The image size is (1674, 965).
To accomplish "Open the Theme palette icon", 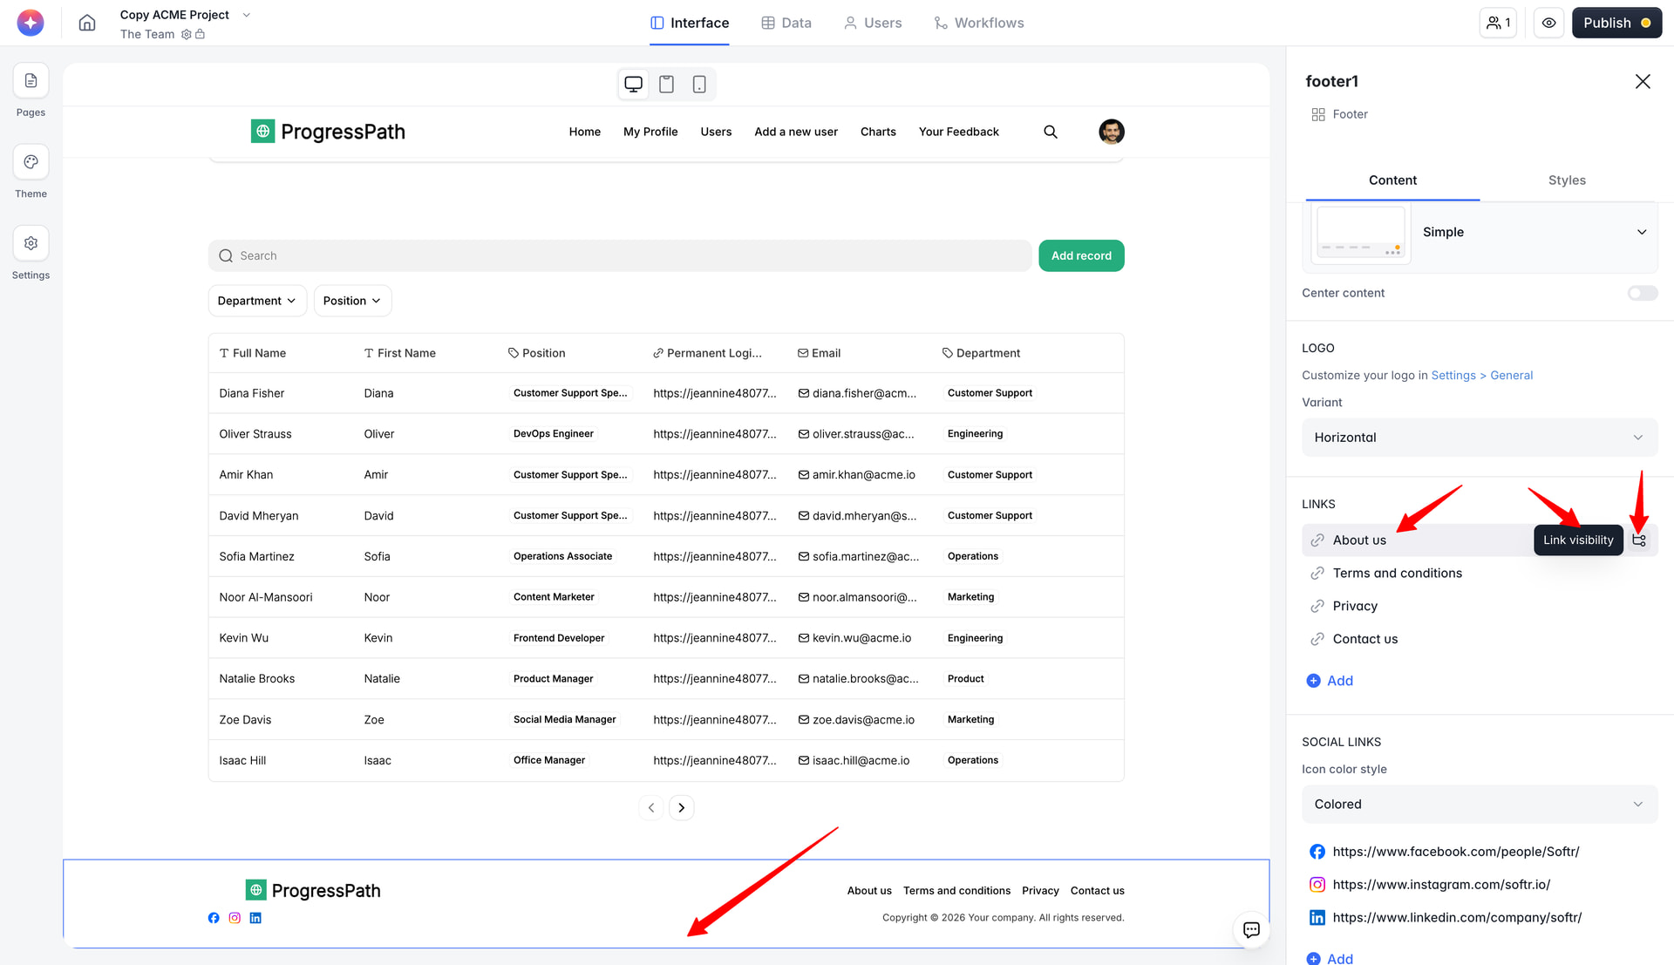I will pyautogui.click(x=31, y=162).
